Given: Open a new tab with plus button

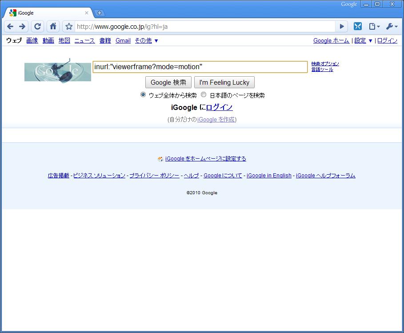Looking at the screenshot, I should point(100,13).
